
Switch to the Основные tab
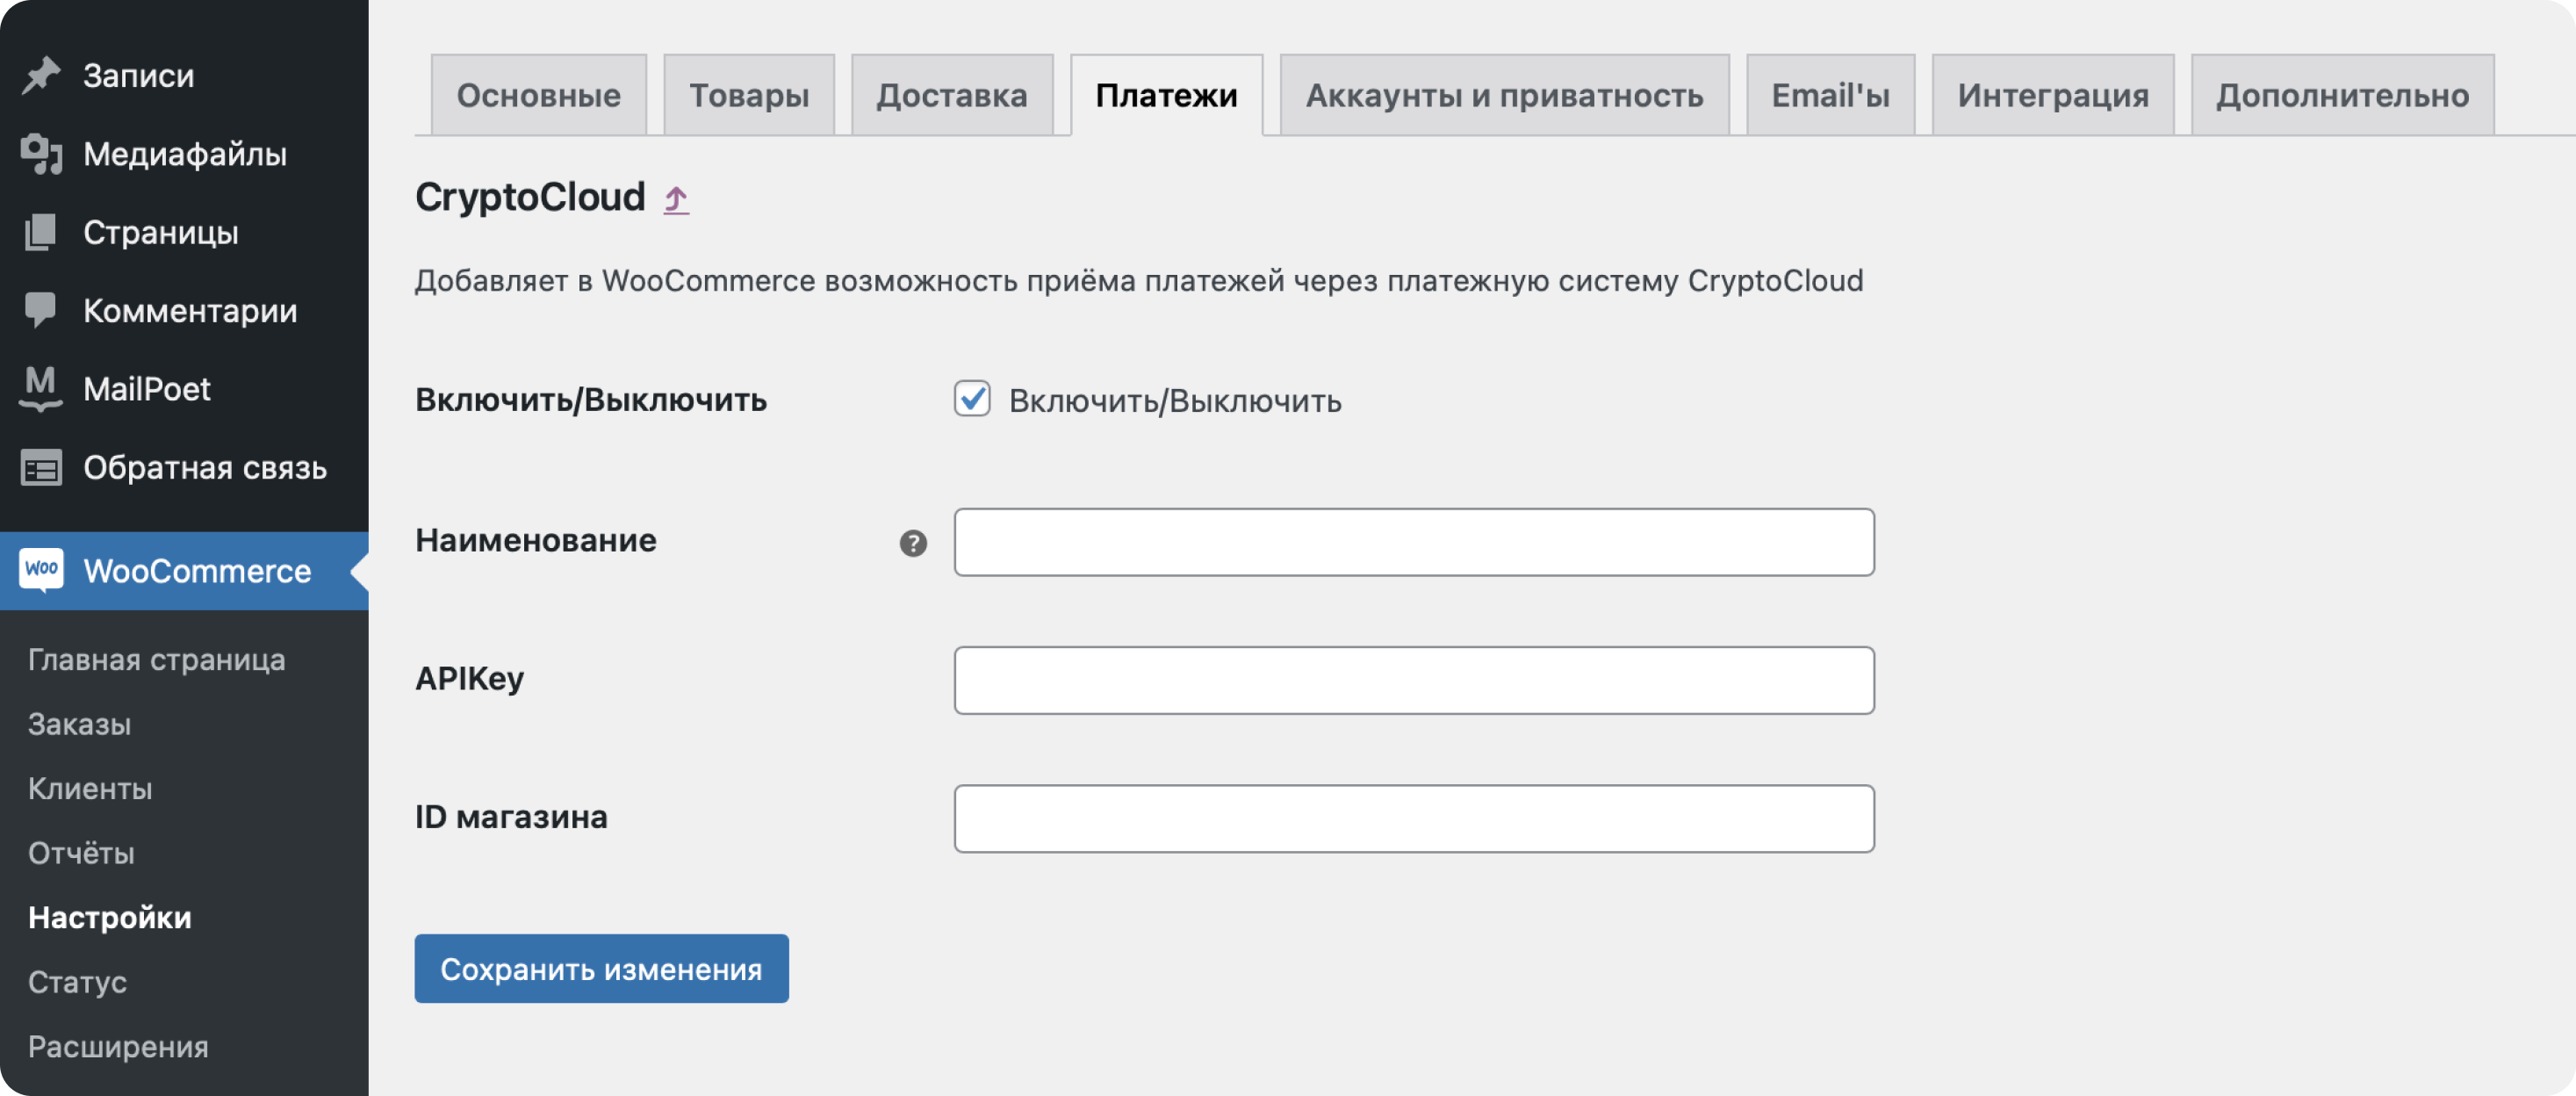tap(538, 96)
